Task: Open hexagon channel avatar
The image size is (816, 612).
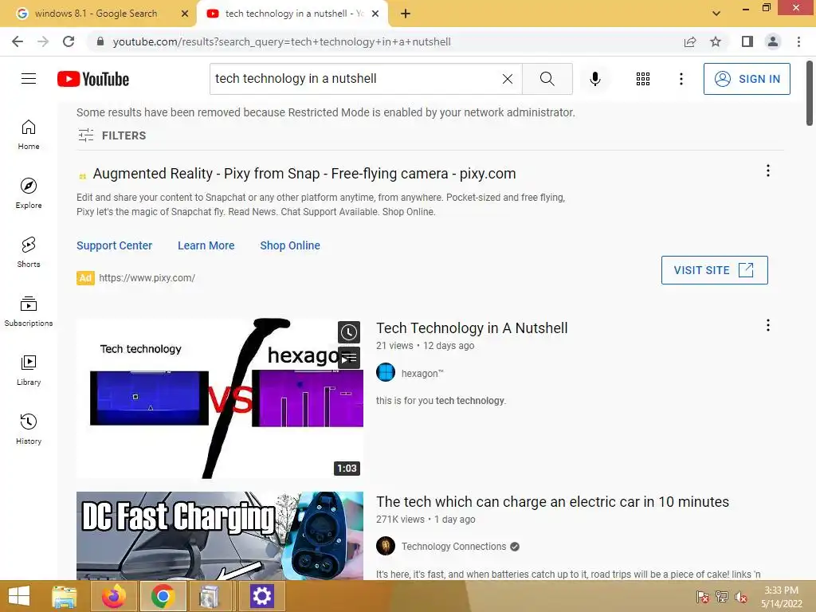Action: pyautogui.click(x=386, y=373)
